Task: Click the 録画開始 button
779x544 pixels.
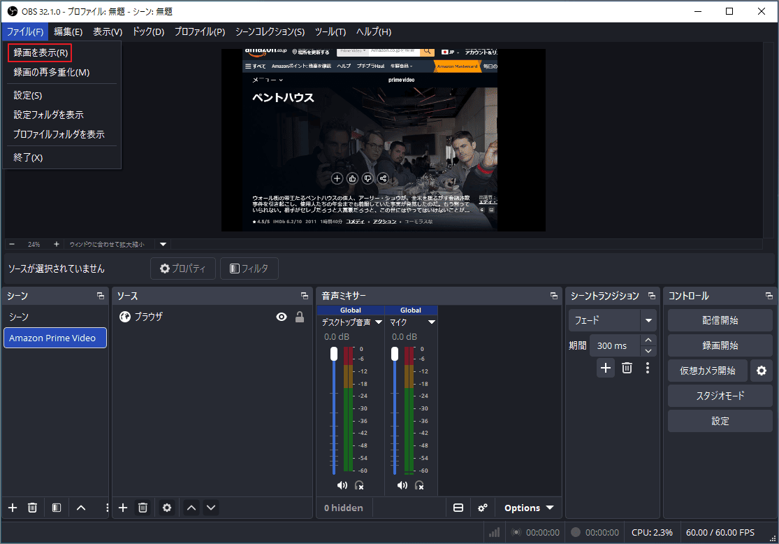Action: (720, 345)
